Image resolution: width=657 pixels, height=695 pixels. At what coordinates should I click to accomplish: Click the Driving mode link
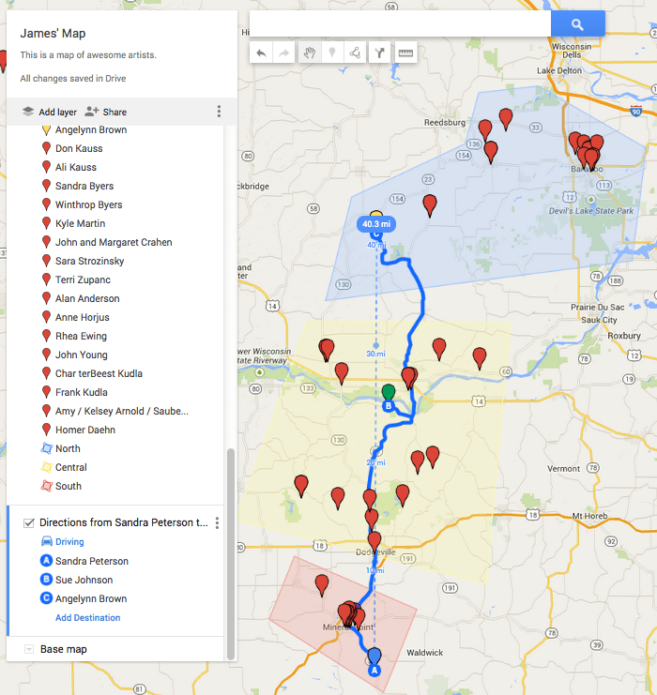[x=69, y=541]
